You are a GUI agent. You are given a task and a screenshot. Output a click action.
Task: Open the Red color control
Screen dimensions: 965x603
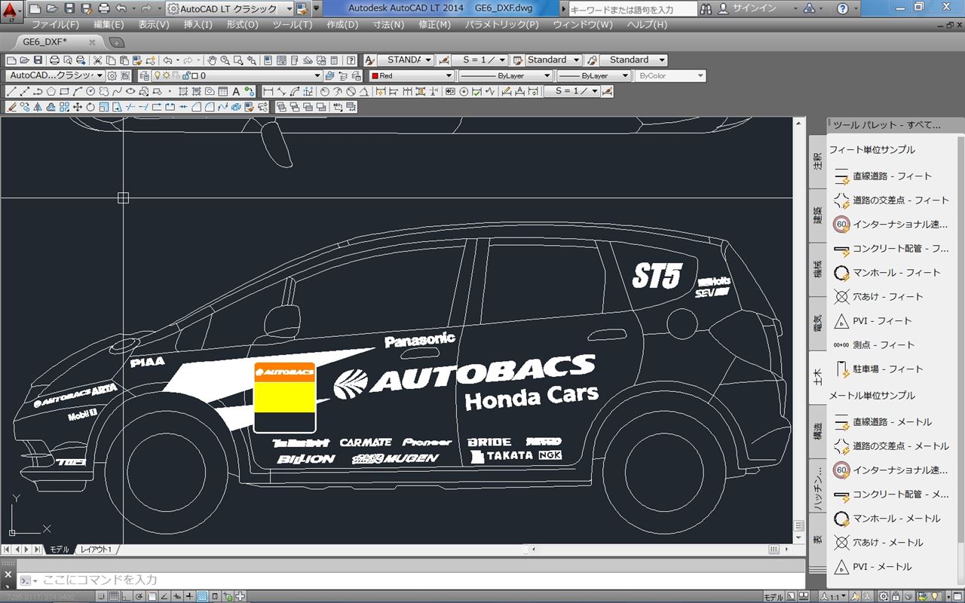coord(411,75)
